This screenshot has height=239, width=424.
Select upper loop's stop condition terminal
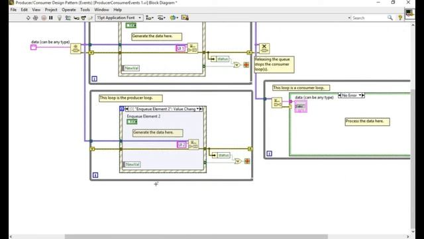coord(246,65)
